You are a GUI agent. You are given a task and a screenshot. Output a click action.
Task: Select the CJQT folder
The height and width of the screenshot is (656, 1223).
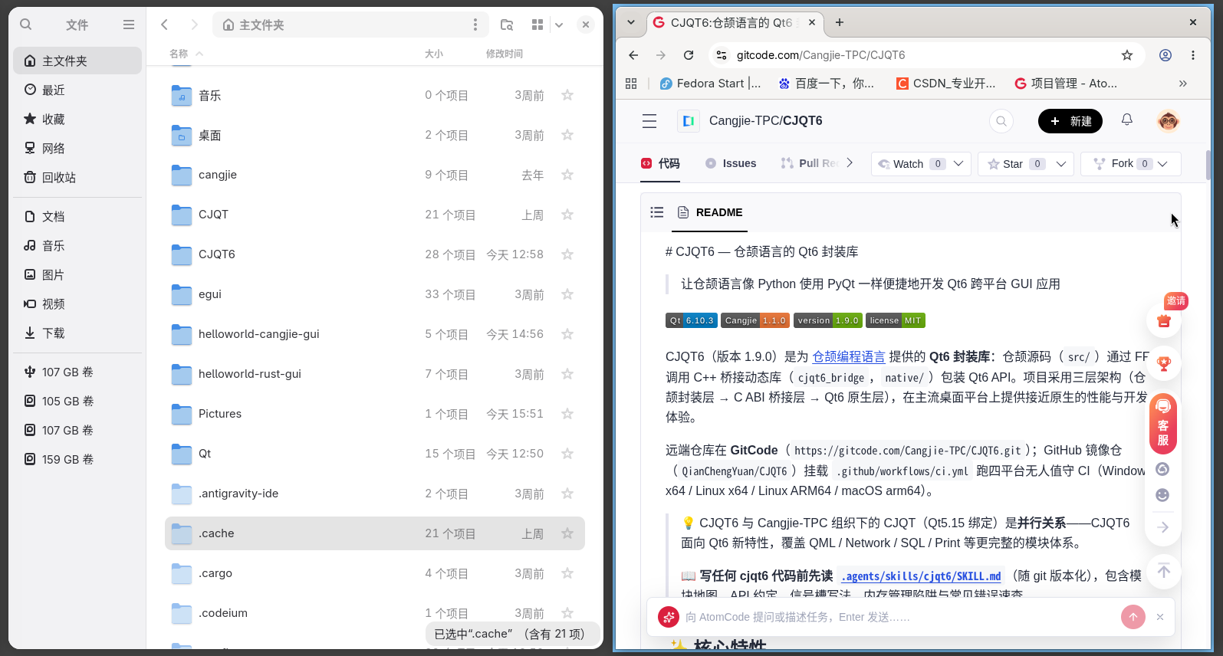tap(375, 215)
